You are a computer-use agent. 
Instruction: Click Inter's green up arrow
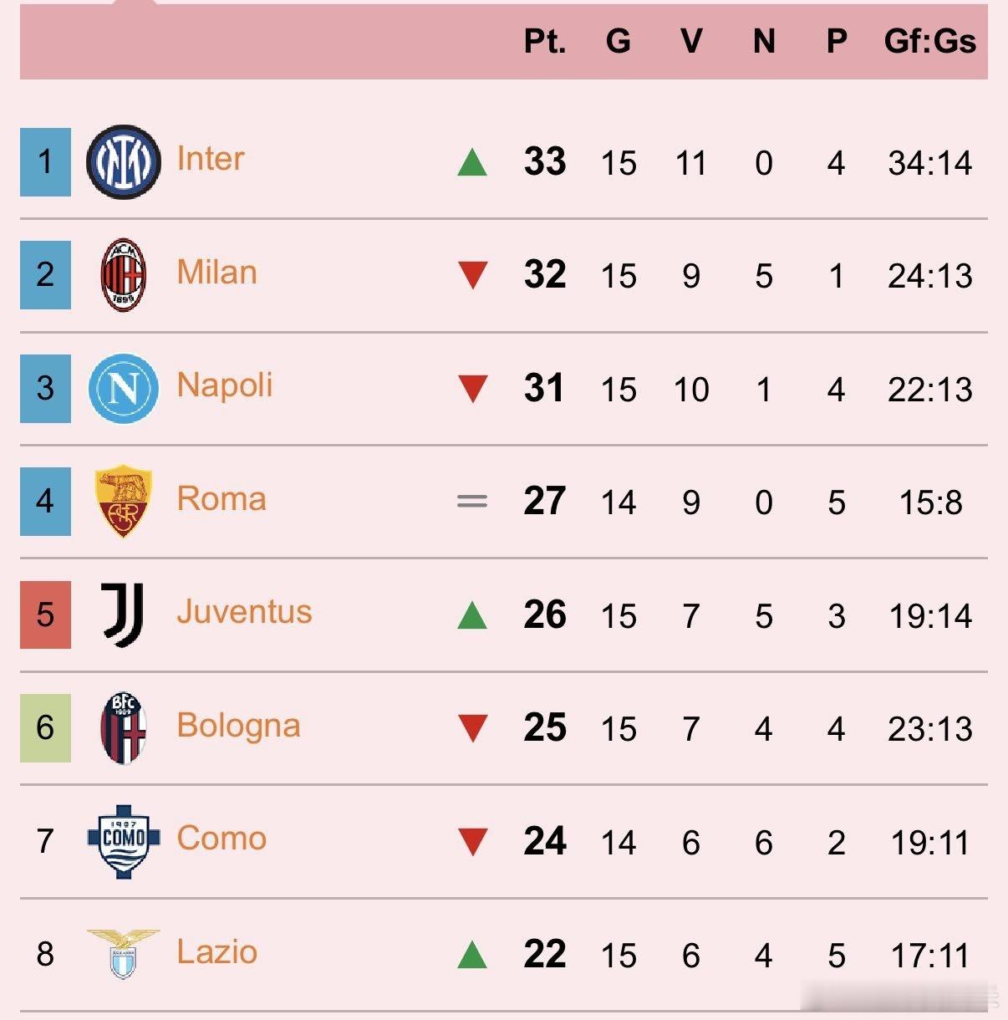(472, 162)
